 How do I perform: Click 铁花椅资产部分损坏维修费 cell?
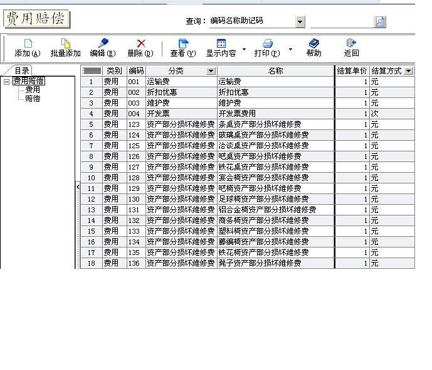[x=275, y=253]
